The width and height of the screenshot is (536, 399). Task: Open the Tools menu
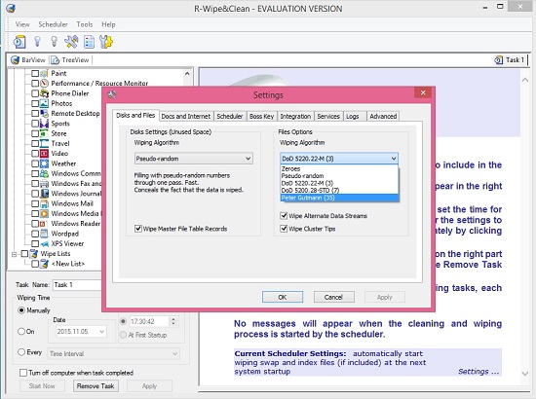(85, 24)
